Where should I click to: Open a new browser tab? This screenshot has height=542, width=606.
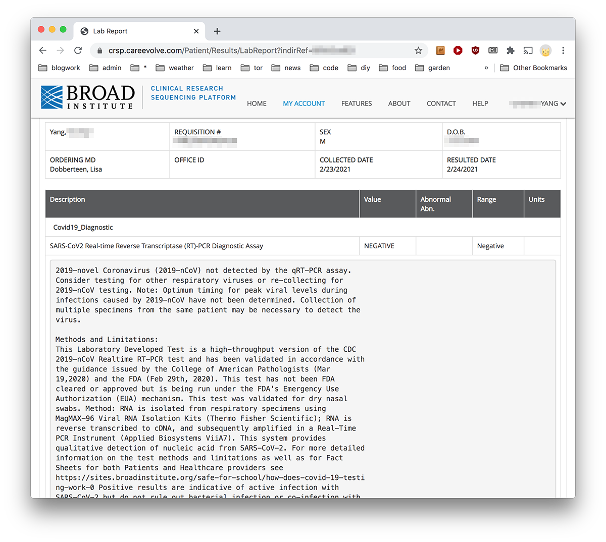pyautogui.click(x=217, y=31)
